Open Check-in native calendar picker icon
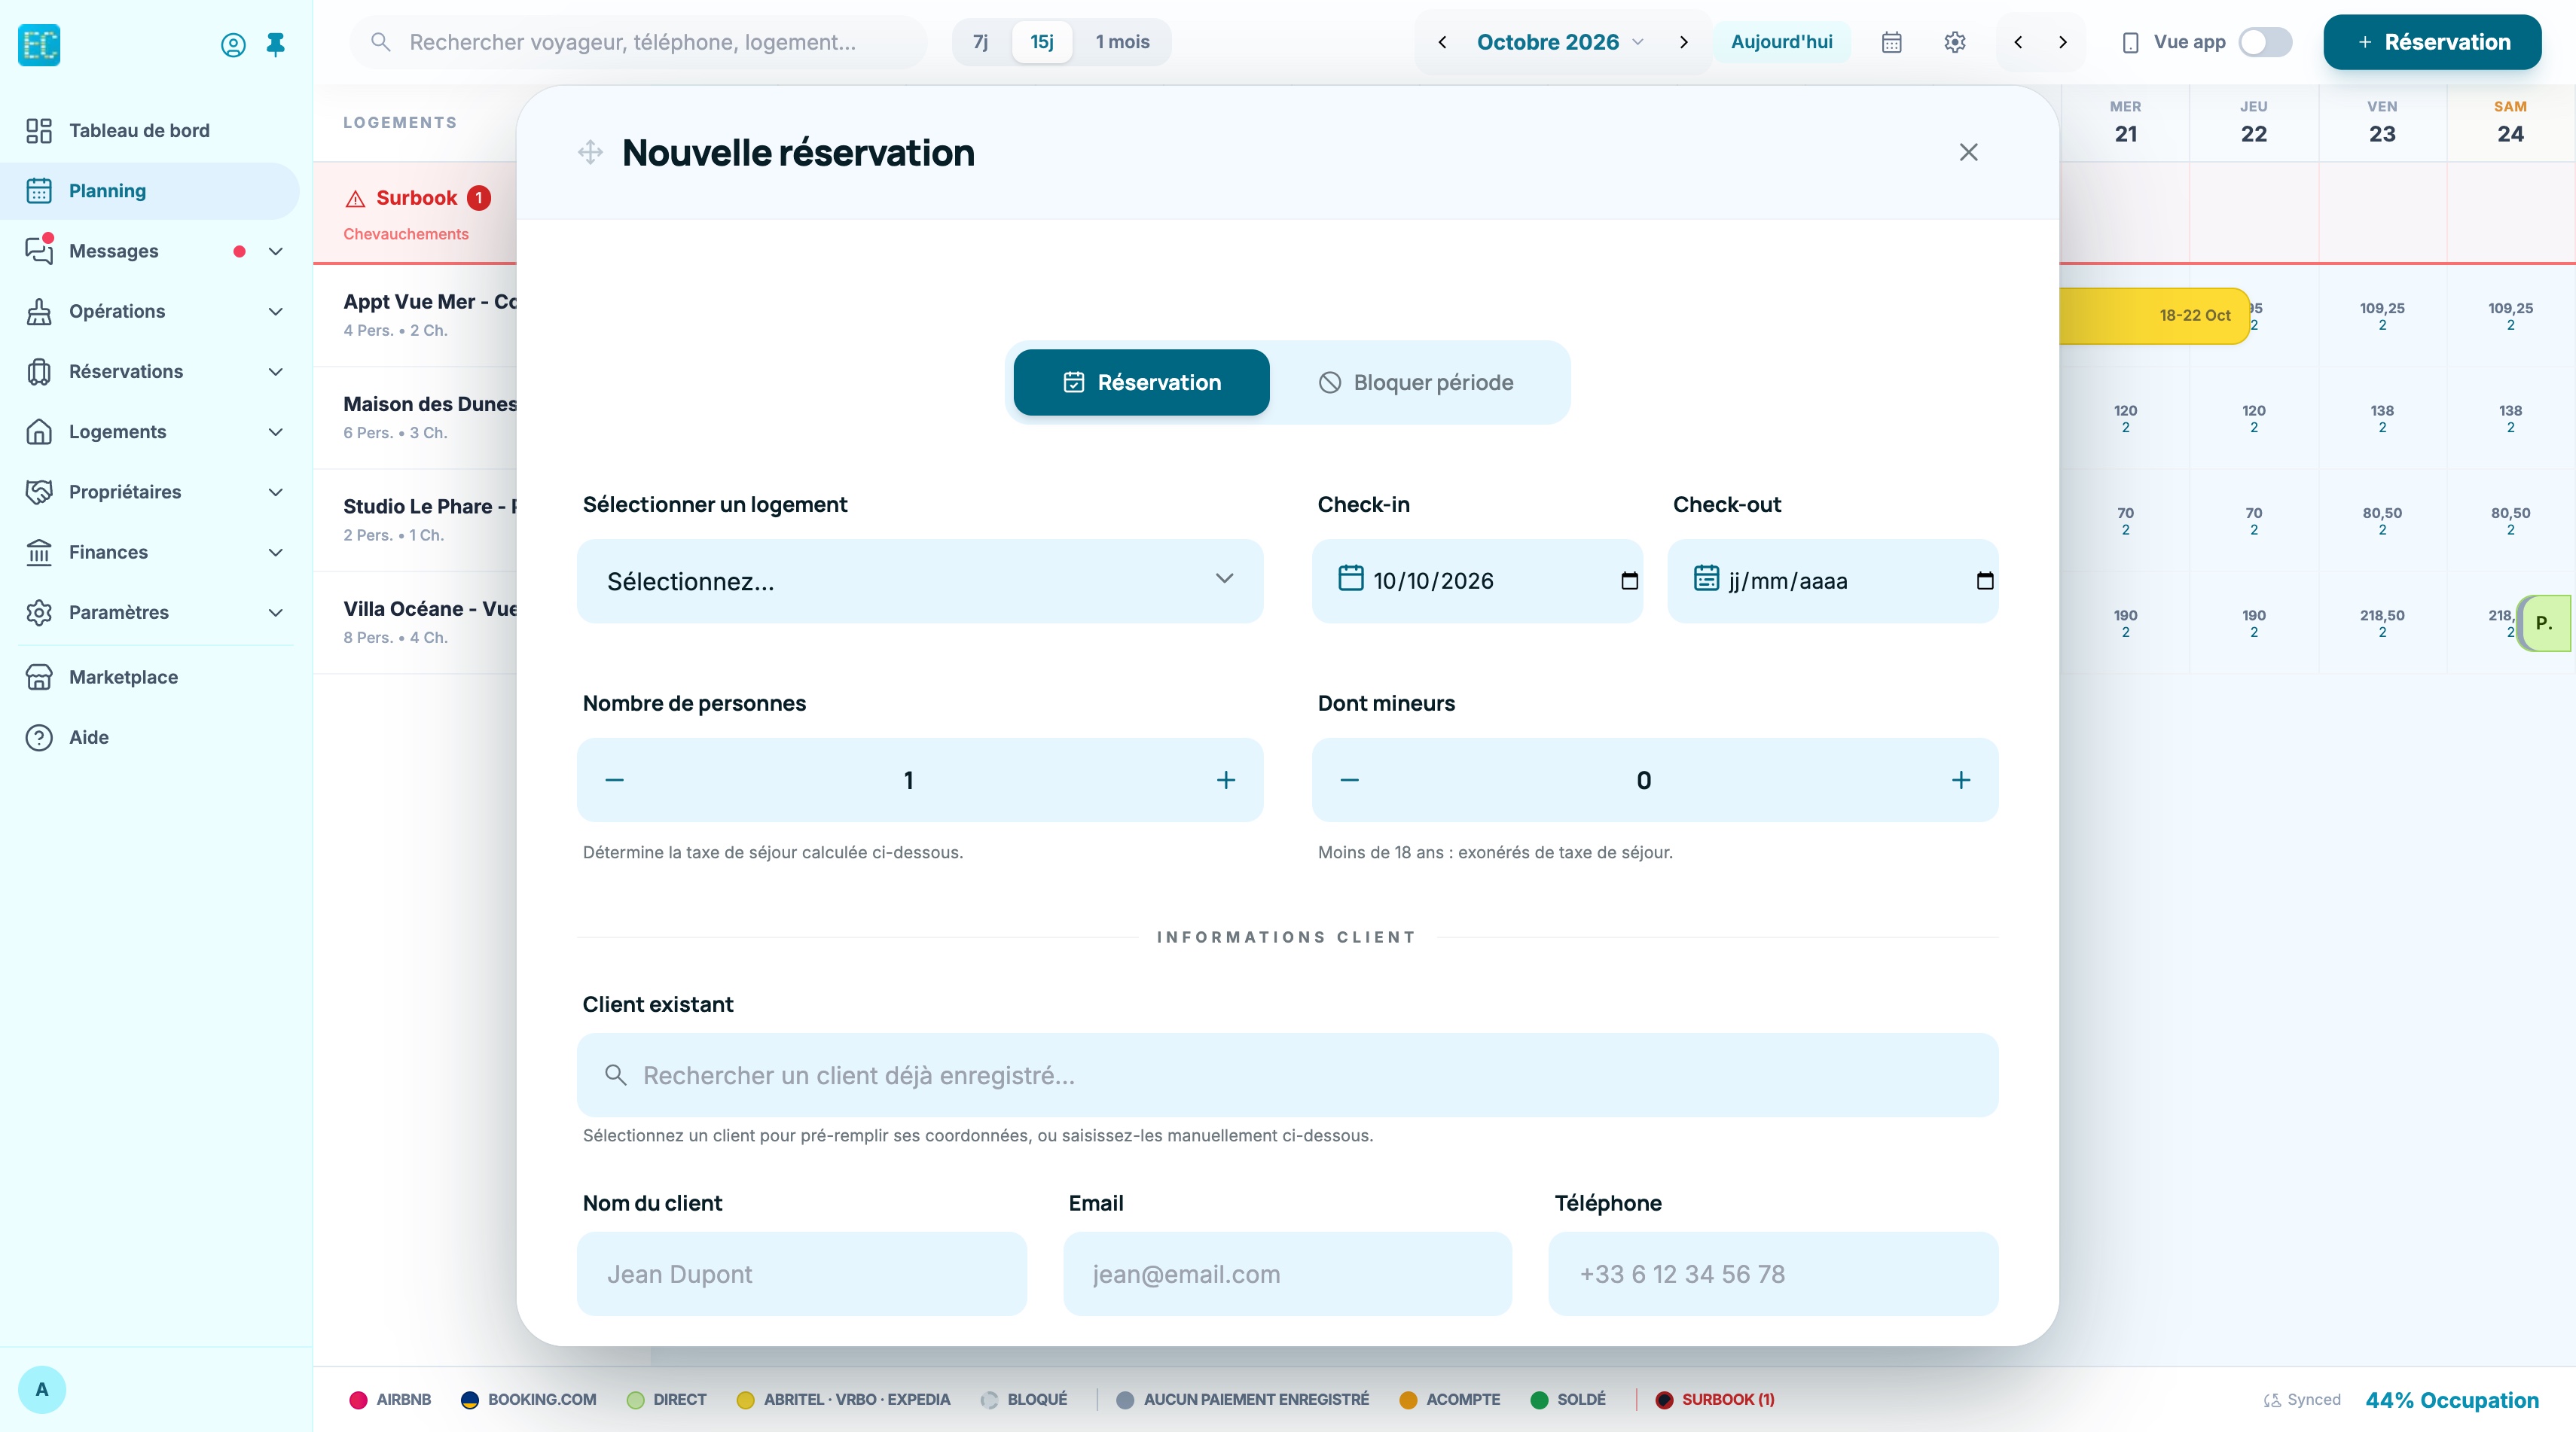Screen dimensions: 2576x1432 pyautogui.click(x=1629, y=580)
